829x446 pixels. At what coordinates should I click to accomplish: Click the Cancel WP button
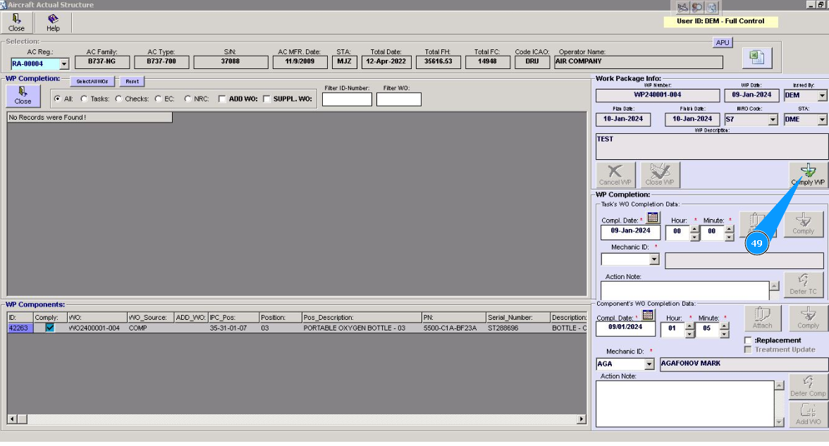615,175
